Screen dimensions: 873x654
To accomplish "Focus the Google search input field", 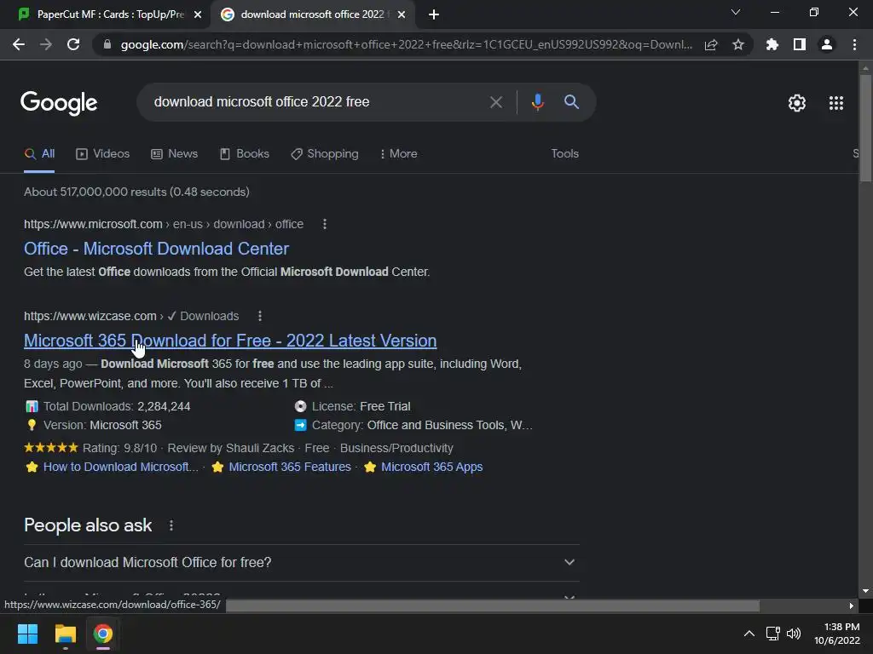I will coord(315,102).
